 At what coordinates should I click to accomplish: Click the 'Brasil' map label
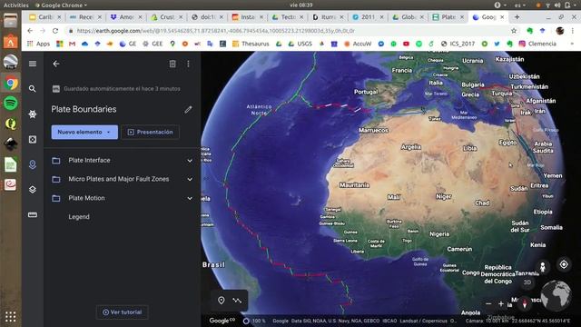(x=214, y=264)
